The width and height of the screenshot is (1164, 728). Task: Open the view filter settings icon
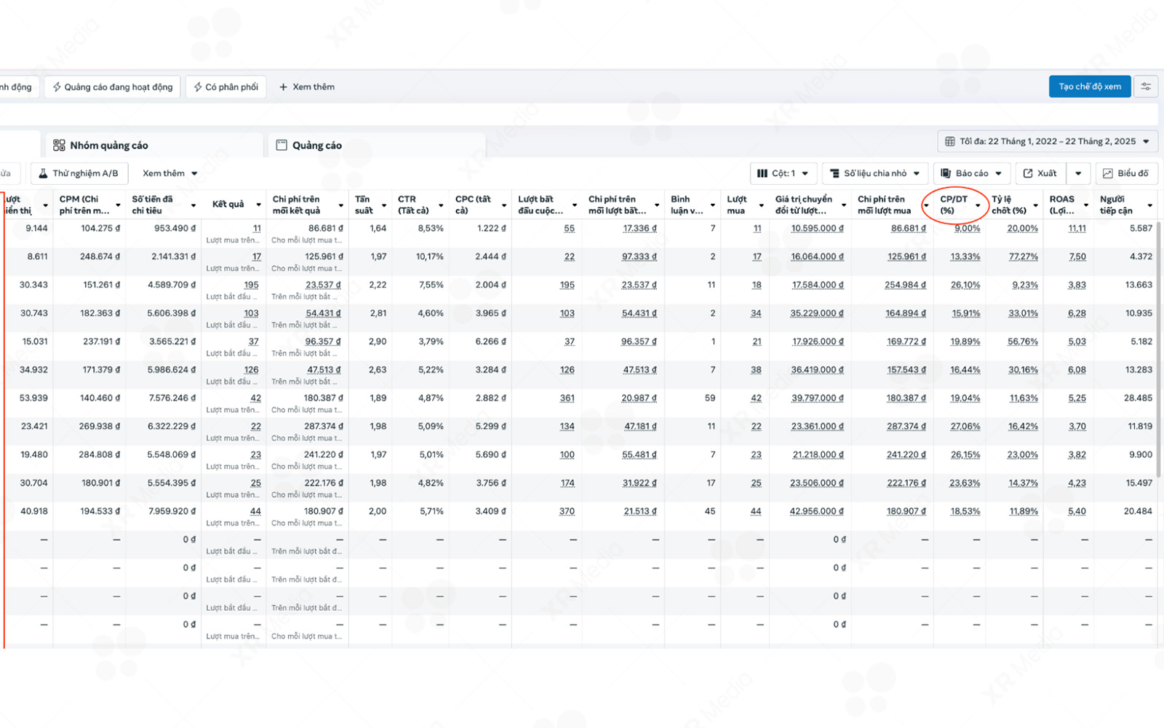click(1146, 87)
